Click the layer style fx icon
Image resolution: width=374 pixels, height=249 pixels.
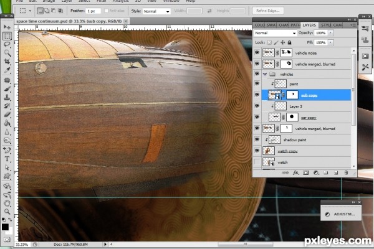click(295, 173)
